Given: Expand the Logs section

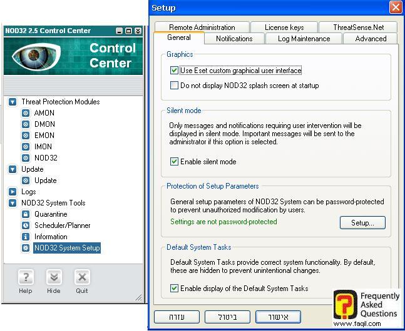Looking at the screenshot, I should 13,192.
